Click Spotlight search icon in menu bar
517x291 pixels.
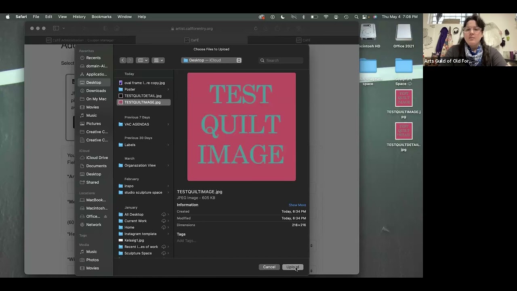(356, 17)
